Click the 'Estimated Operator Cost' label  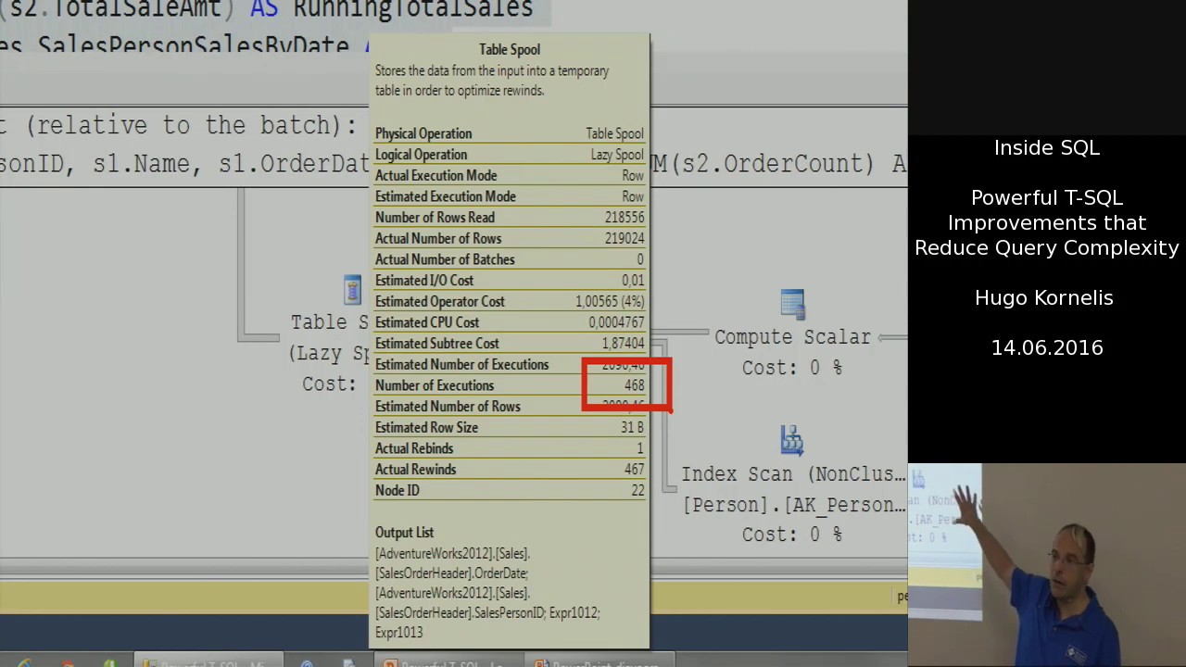[440, 301]
